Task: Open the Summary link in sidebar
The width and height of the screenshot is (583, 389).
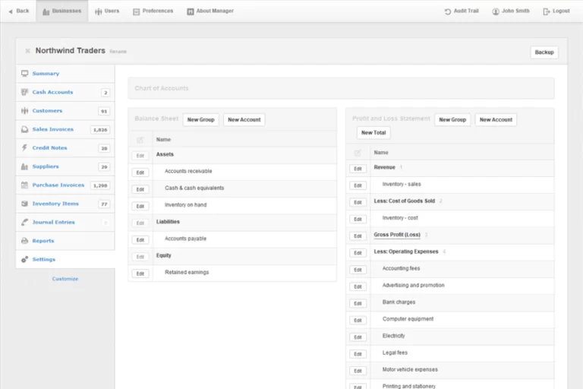Action: click(46, 74)
